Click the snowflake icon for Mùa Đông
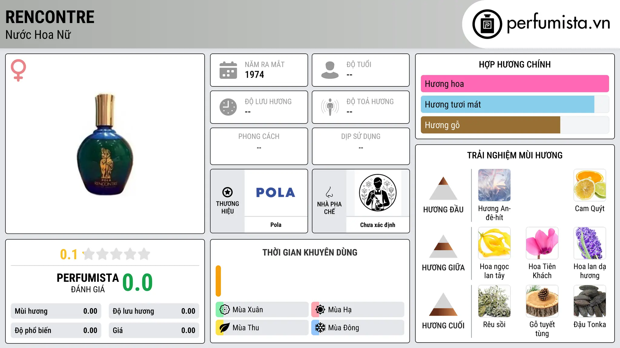The image size is (620, 348). (x=320, y=328)
